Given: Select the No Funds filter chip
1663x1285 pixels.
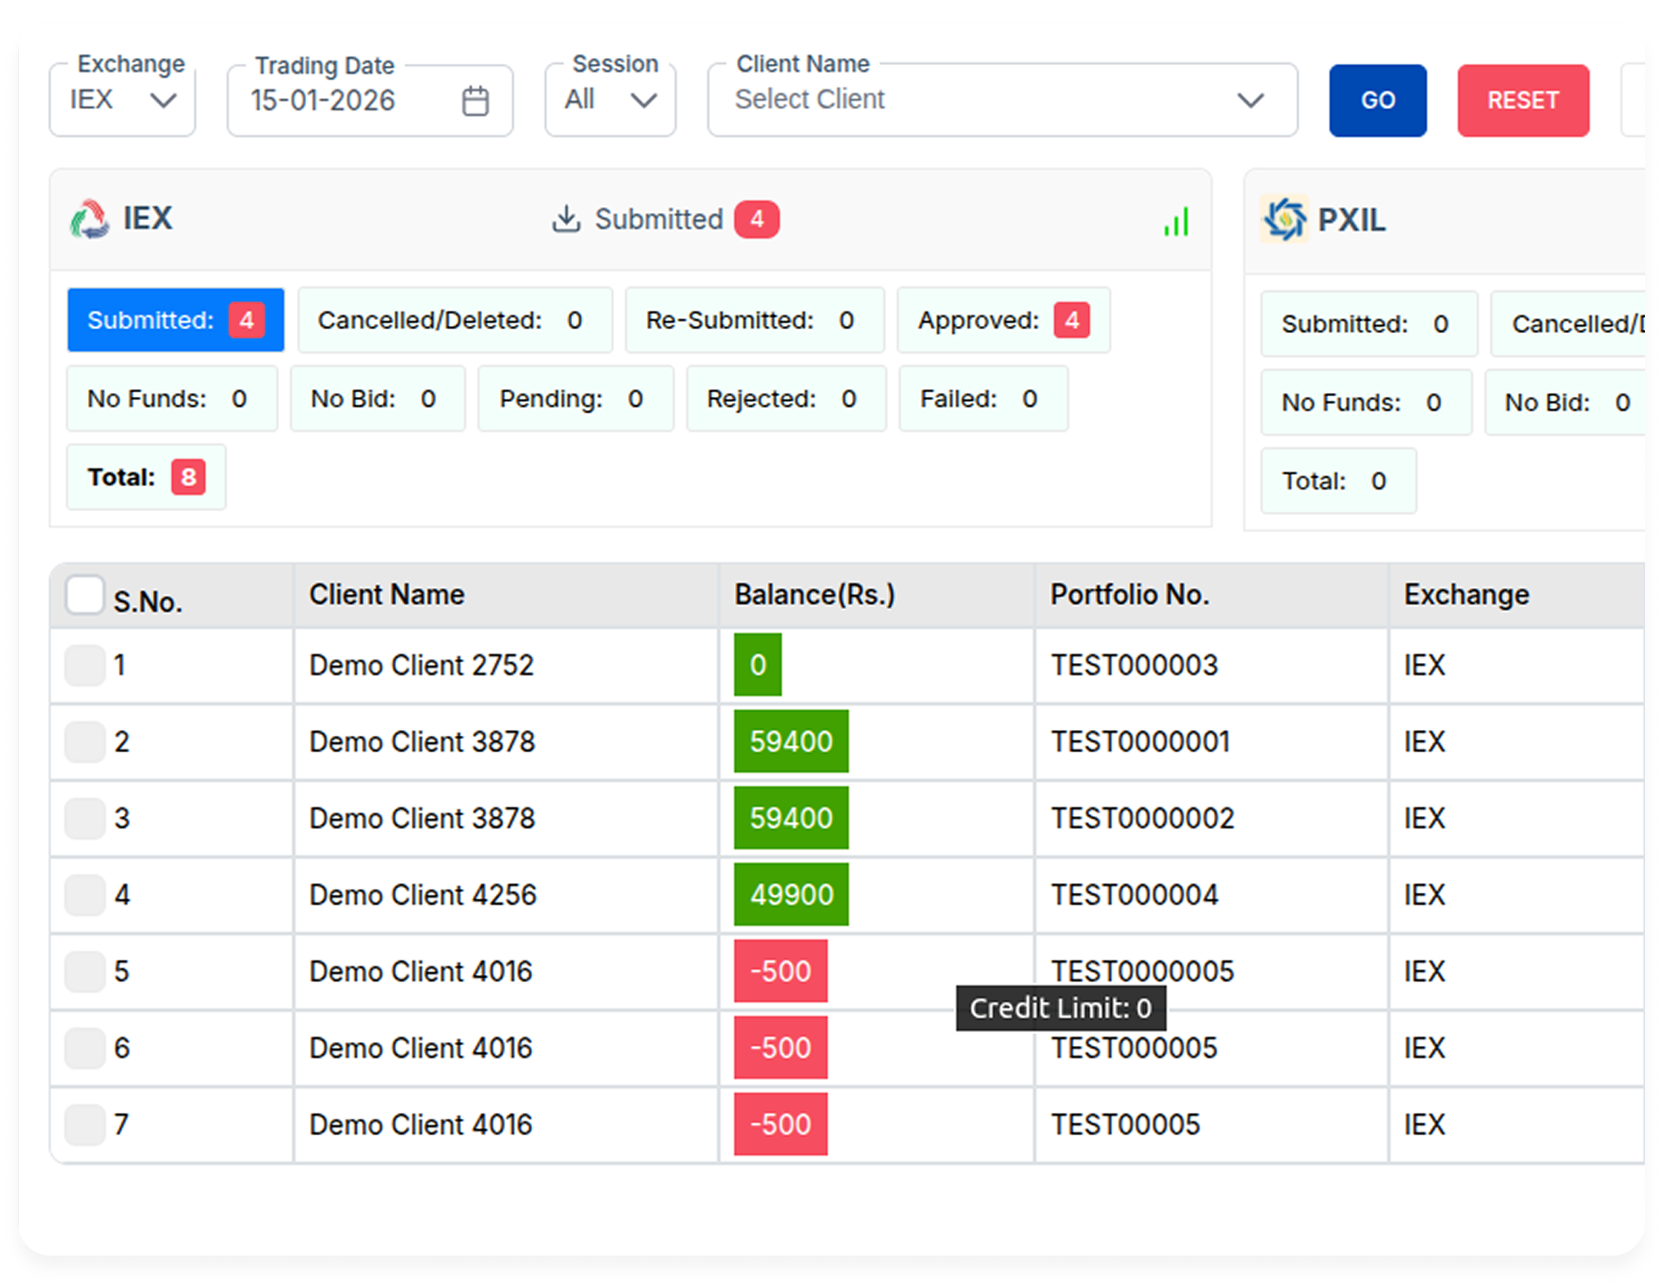Looking at the screenshot, I should coord(172,399).
